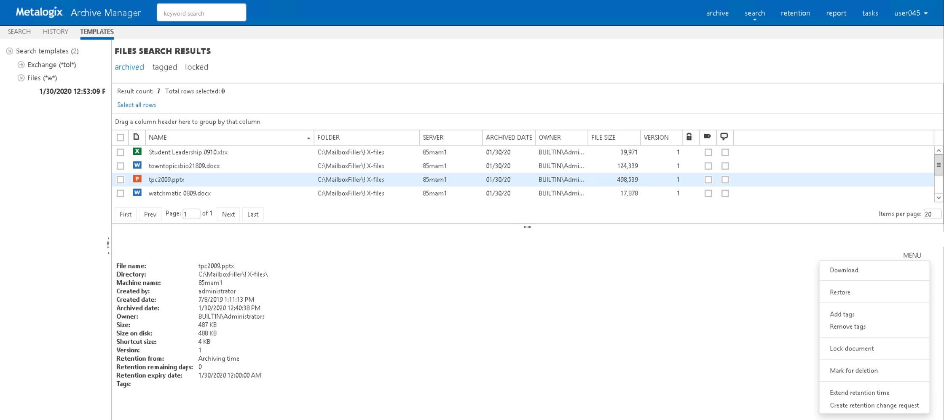Check the row checkbox for tpc2009.pptx

121,180
